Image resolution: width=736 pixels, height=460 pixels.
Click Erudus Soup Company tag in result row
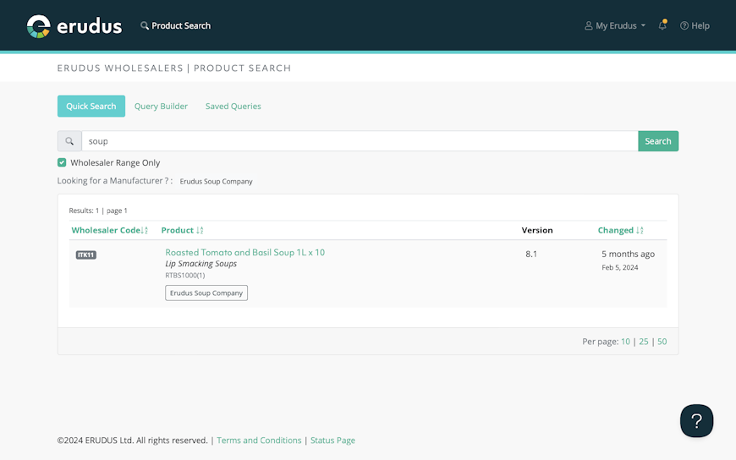click(206, 293)
